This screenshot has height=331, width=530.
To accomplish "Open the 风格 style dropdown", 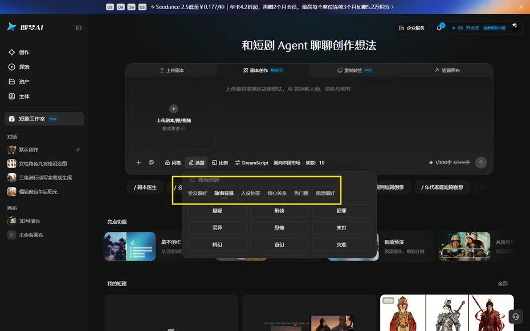I will [x=173, y=163].
